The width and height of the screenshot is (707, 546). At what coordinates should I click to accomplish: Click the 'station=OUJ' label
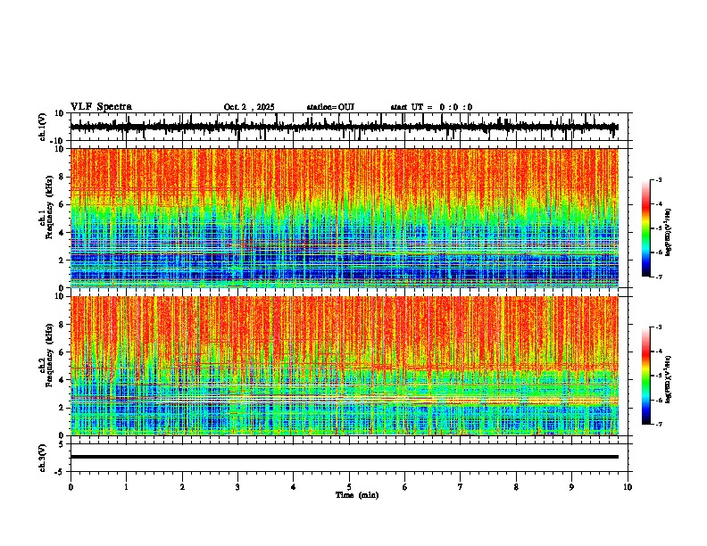(x=330, y=107)
